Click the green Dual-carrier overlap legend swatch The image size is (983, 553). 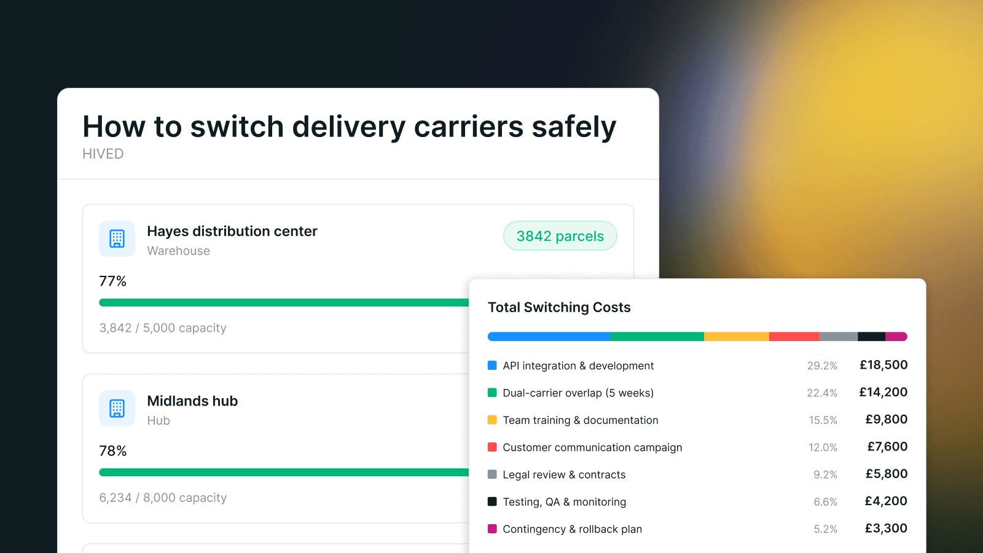tap(492, 393)
